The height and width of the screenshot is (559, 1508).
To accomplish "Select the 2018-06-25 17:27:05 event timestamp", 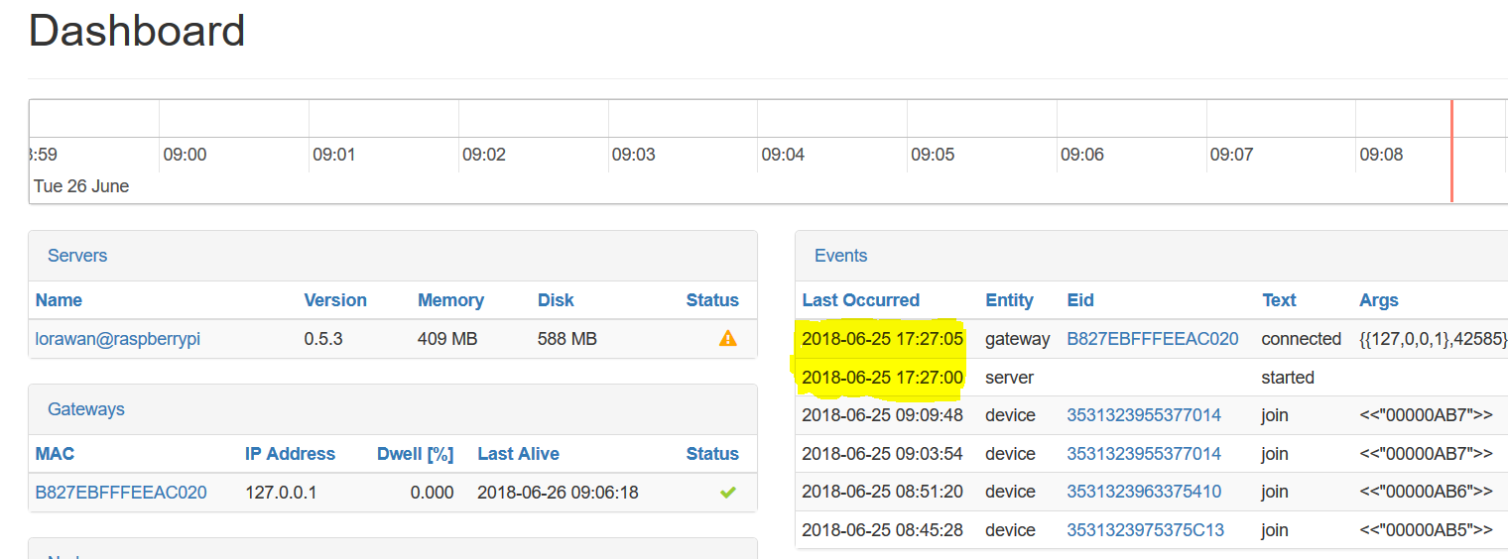I will point(882,339).
